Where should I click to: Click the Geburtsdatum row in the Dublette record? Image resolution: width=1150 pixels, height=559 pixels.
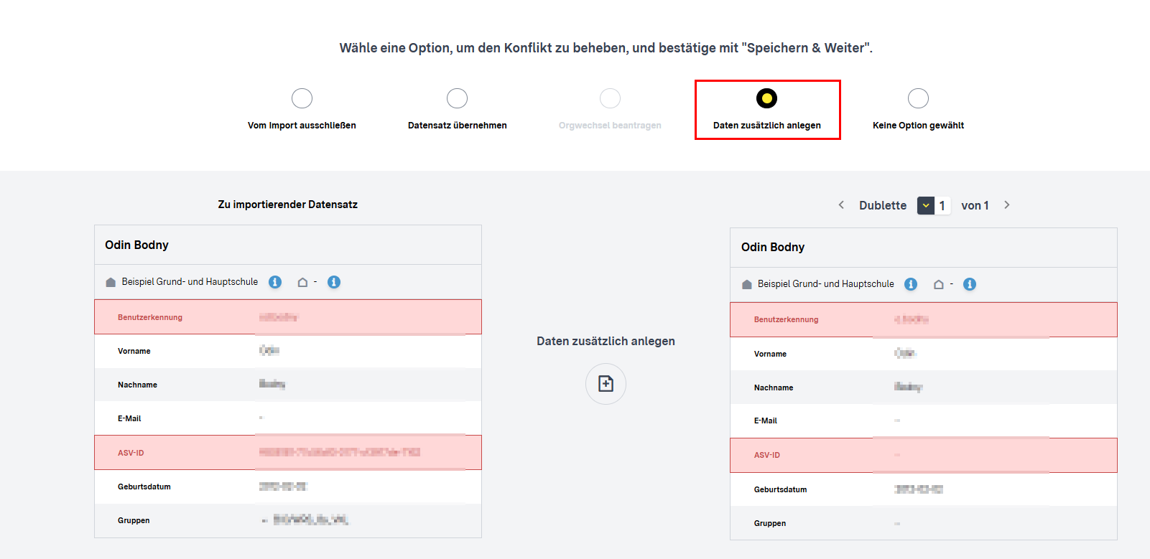(923, 489)
